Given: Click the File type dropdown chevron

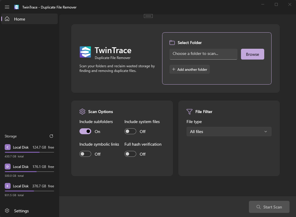Looking at the screenshot, I should tap(266, 132).
